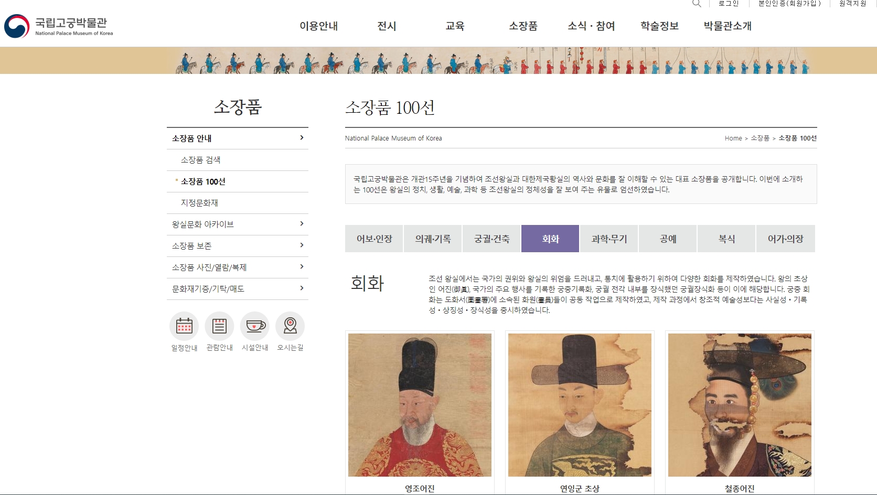877x495 pixels.
Task: Click the 일정안내 label
Action: pos(184,348)
